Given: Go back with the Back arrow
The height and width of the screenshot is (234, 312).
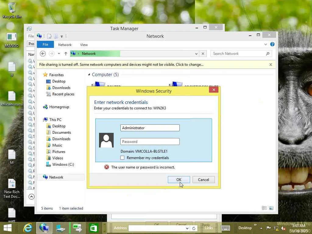Looking at the screenshot, I should [x=43, y=54].
